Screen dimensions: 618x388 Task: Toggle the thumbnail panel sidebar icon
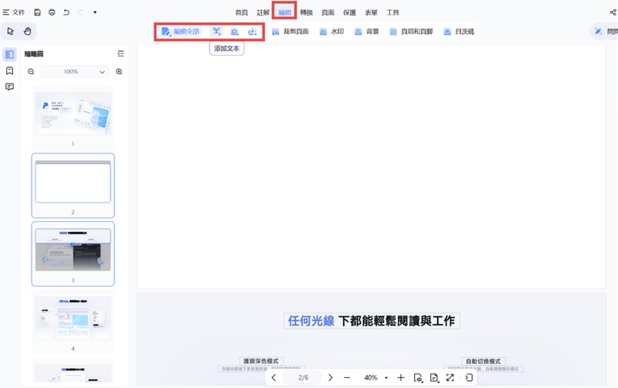[9, 54]
